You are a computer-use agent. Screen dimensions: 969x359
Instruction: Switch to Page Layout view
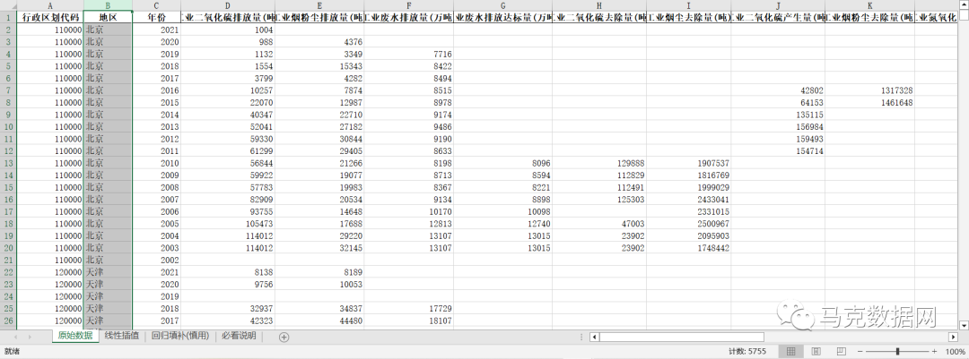coord(815,351)
